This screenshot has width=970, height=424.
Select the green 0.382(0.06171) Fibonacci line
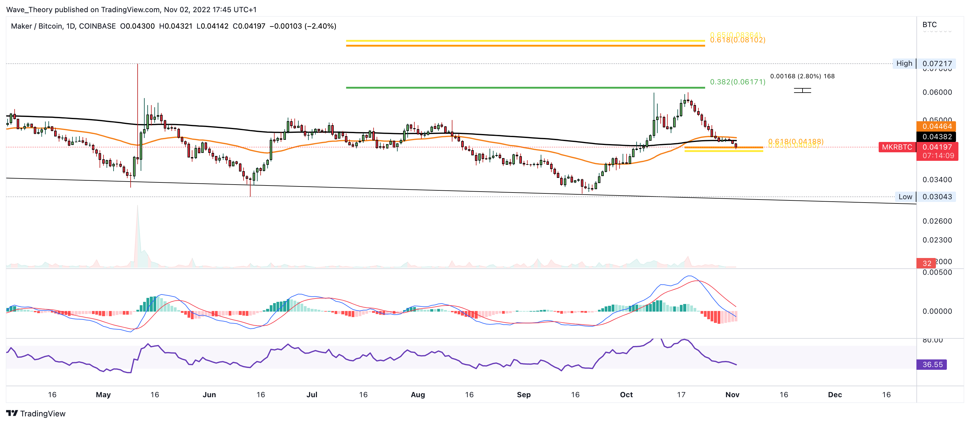click(x=525, y=87)
